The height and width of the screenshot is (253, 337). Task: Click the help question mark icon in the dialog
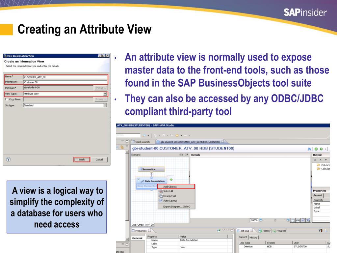pos(8,159)
